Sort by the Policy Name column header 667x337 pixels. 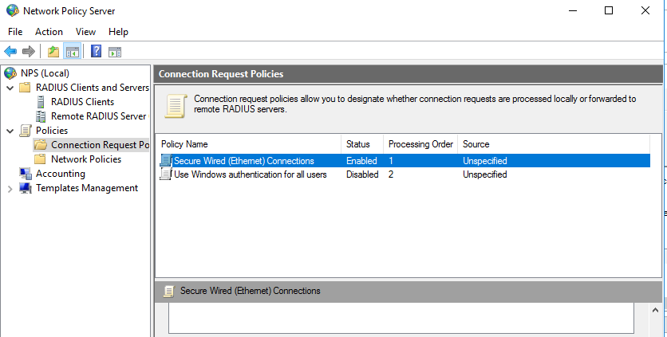tap(248, 144)
